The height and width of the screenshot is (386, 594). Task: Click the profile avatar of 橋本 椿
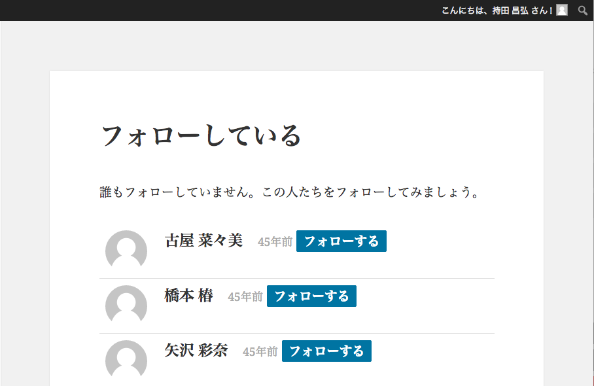126,306
